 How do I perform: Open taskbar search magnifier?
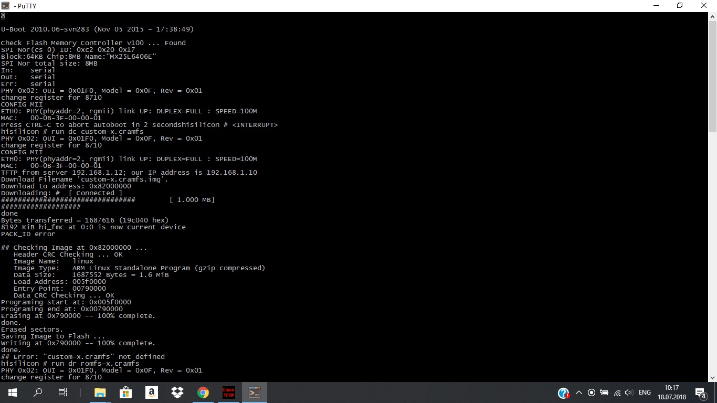tap(38, 393)
